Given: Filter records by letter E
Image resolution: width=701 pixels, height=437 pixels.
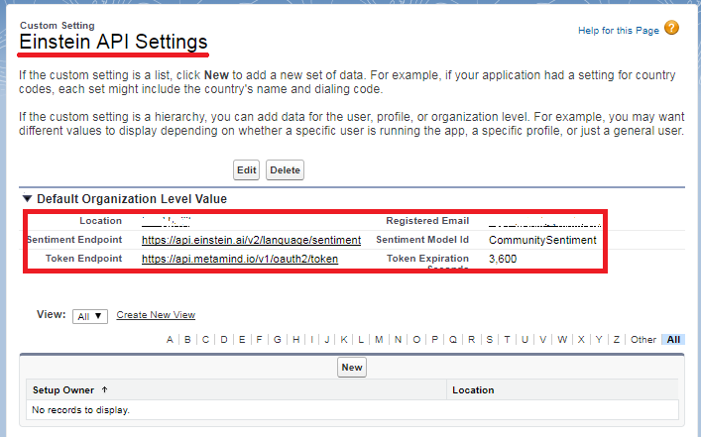Looking at the screenshot, I should (242, 340).
